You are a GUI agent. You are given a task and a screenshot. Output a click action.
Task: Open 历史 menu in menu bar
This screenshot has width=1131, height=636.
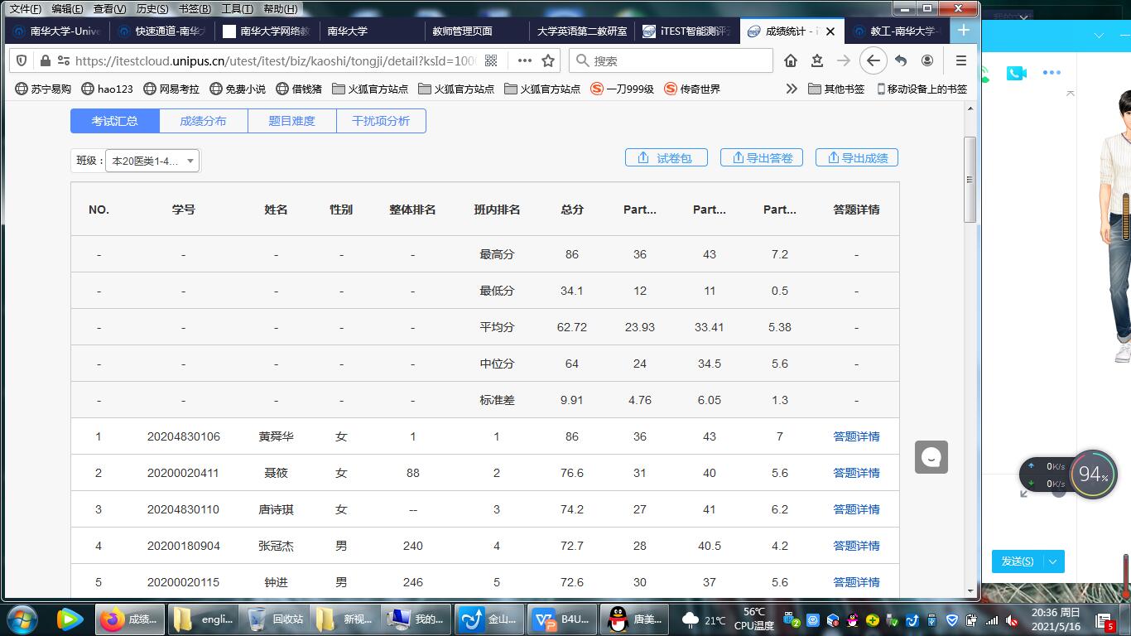point(152,9)
